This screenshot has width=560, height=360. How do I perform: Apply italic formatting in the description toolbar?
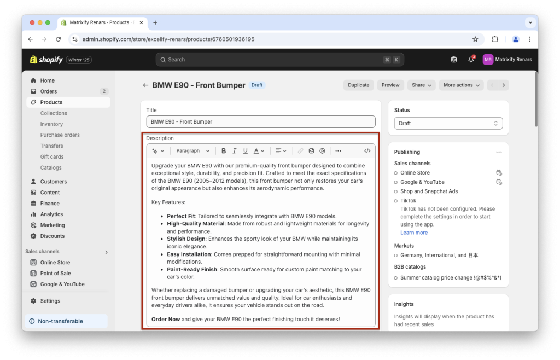click(234, 150)
